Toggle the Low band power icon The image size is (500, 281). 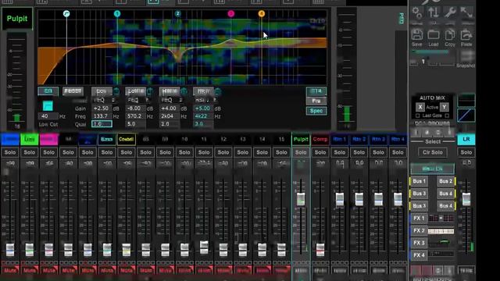(x=116, y=91)
